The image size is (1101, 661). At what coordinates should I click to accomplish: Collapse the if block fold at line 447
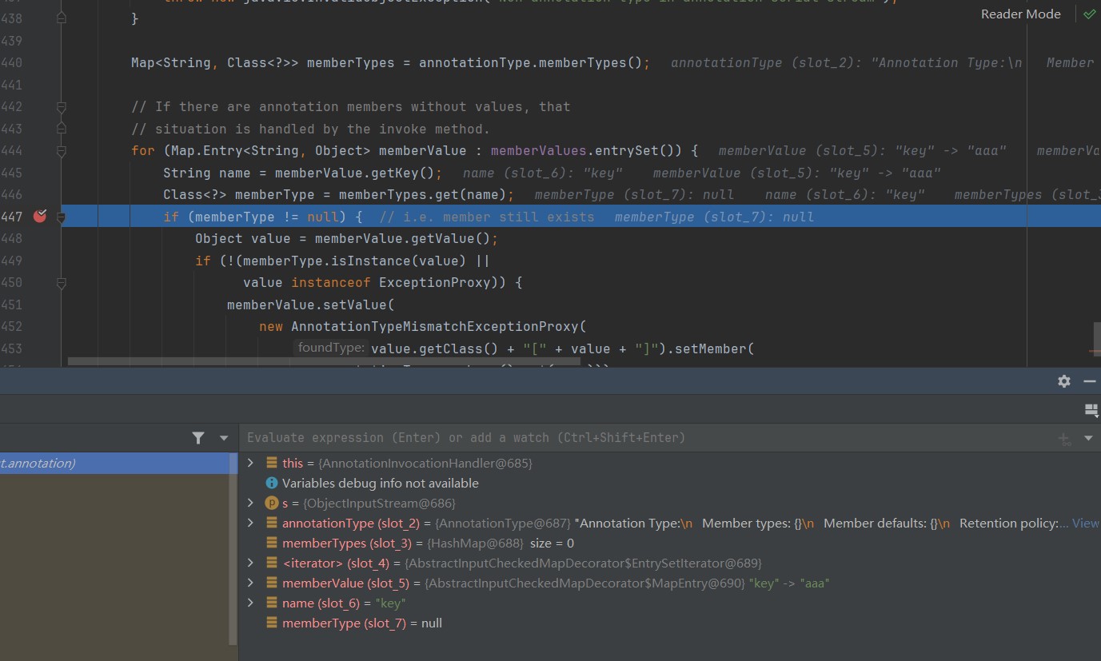(x=62, y=216)
